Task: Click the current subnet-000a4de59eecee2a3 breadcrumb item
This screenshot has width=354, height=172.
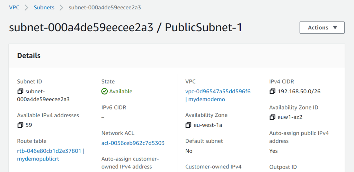Action: (105, 8)
